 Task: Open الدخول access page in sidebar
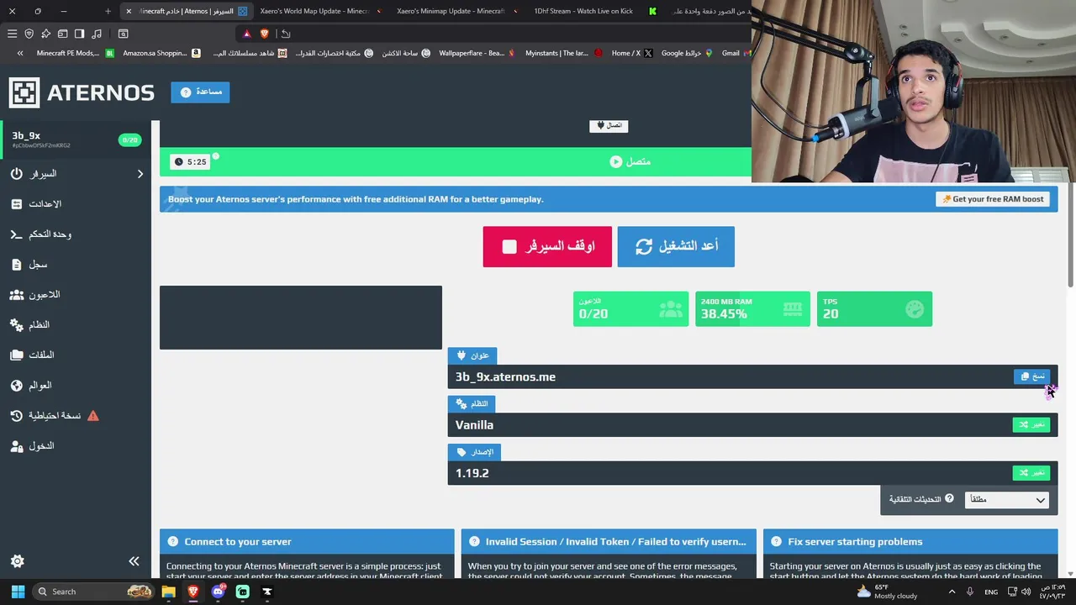pos(76,446)
